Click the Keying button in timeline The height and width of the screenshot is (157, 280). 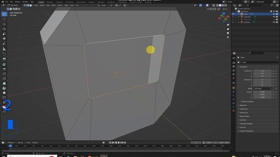pos(21,143)
